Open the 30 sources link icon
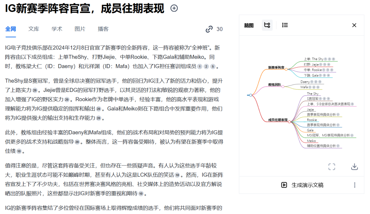This screenshot has width=370, height=214. pos(209,29)
